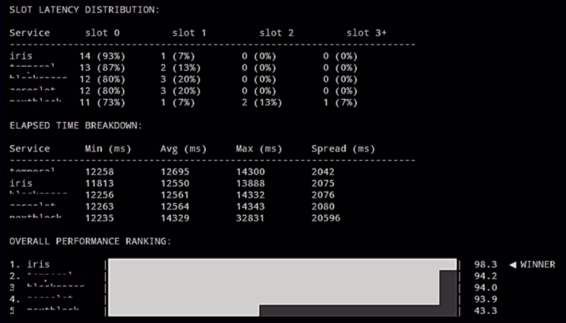Select the minimum value 12263

(x=99, y=206)
